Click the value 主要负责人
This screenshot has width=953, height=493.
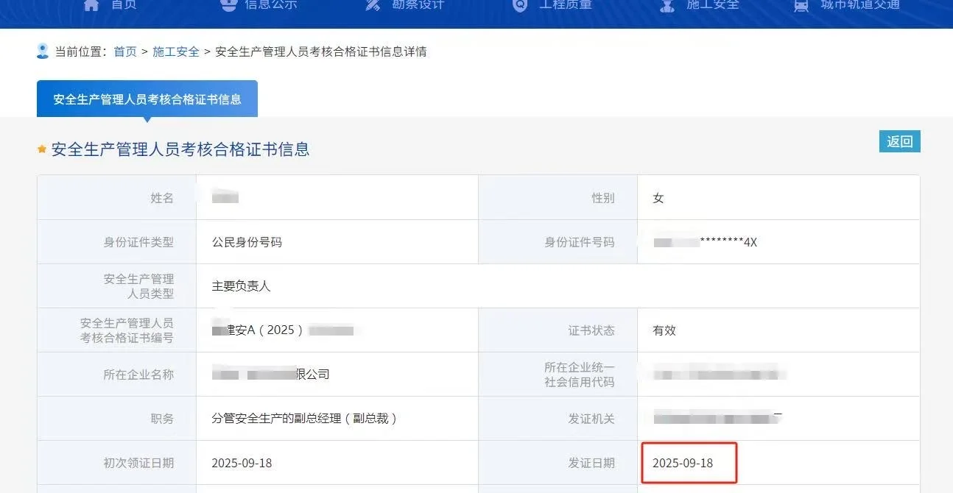241,286
